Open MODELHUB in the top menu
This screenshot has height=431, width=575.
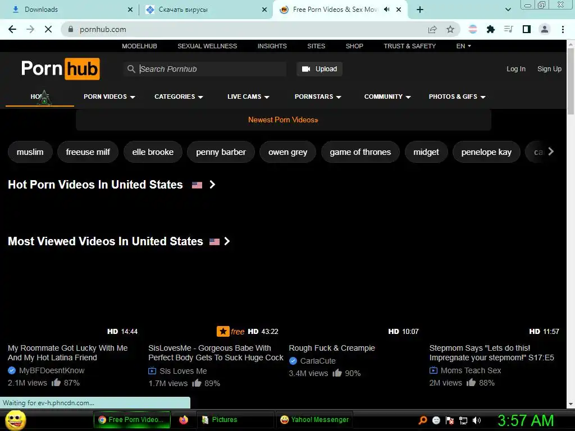[139, 46]
